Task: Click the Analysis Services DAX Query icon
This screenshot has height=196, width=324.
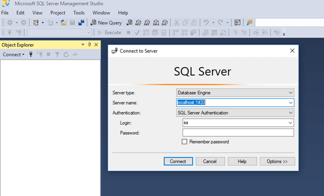Action: pyautogui.click(x=165, y=23)
